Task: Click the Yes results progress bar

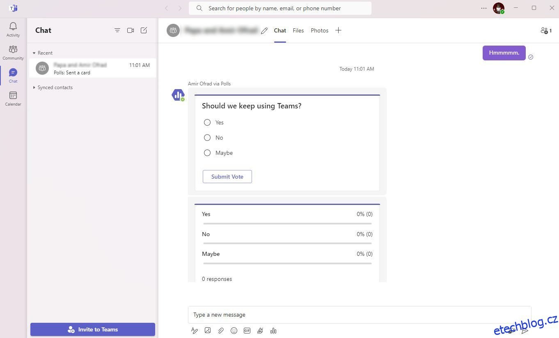Action: click(x=287, y=223)
